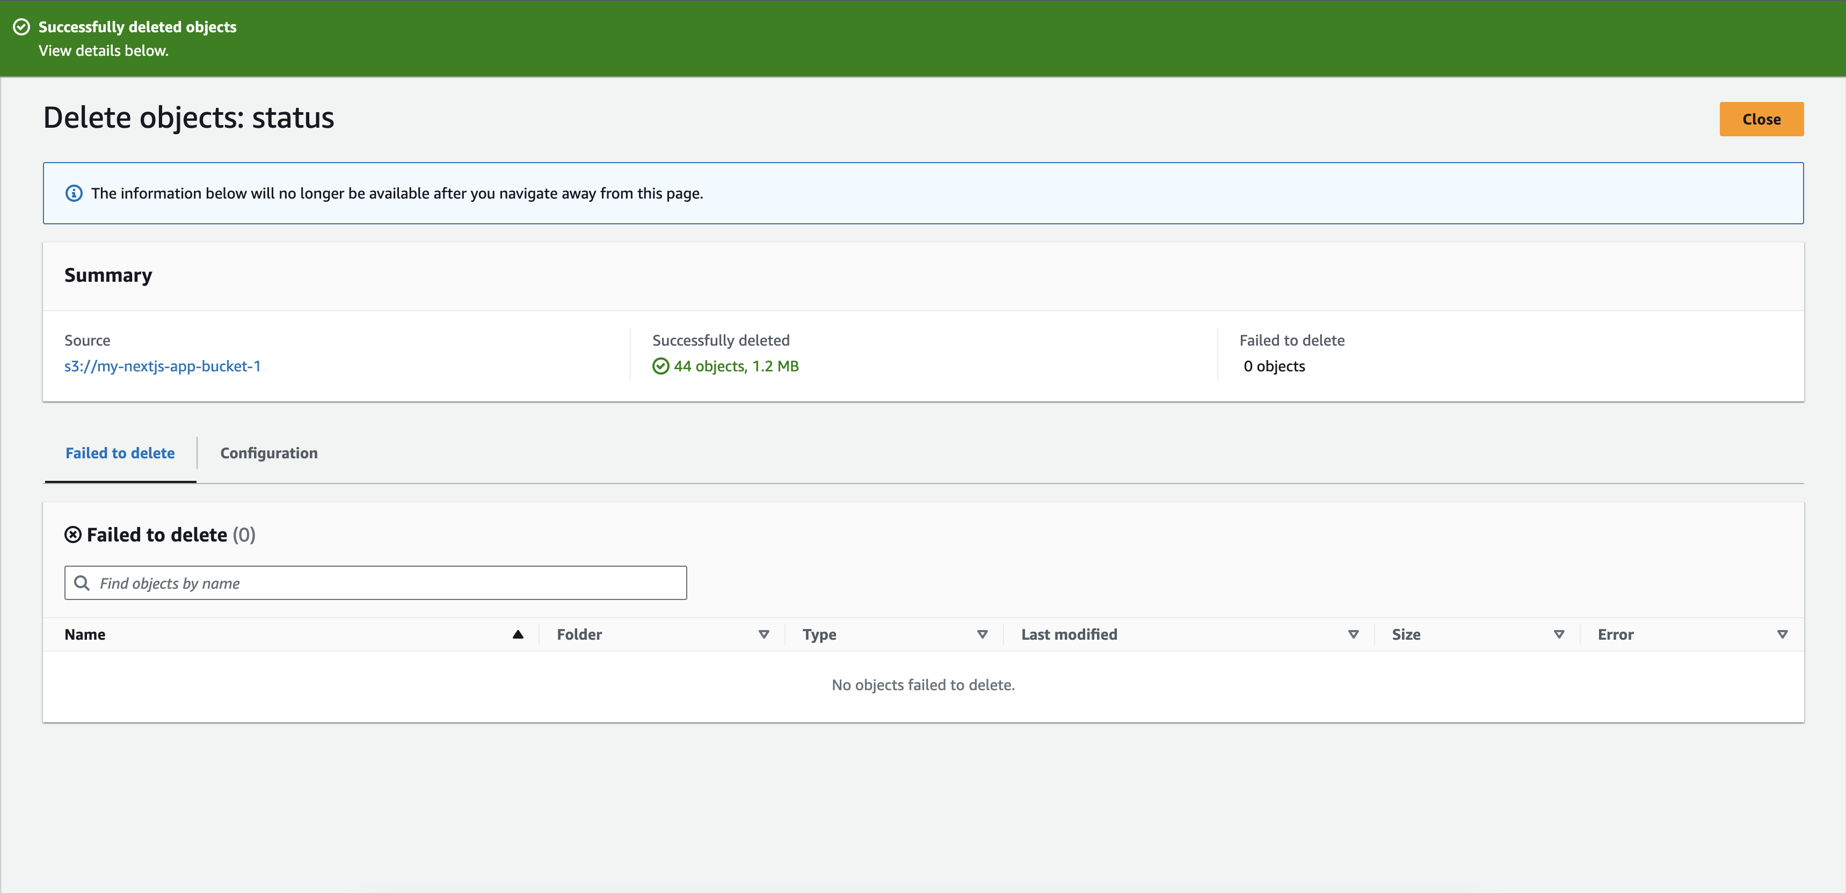Sort the Size column with its arrow
The width and height of the screenshot is (1846, 893).
coord(1559,634)
